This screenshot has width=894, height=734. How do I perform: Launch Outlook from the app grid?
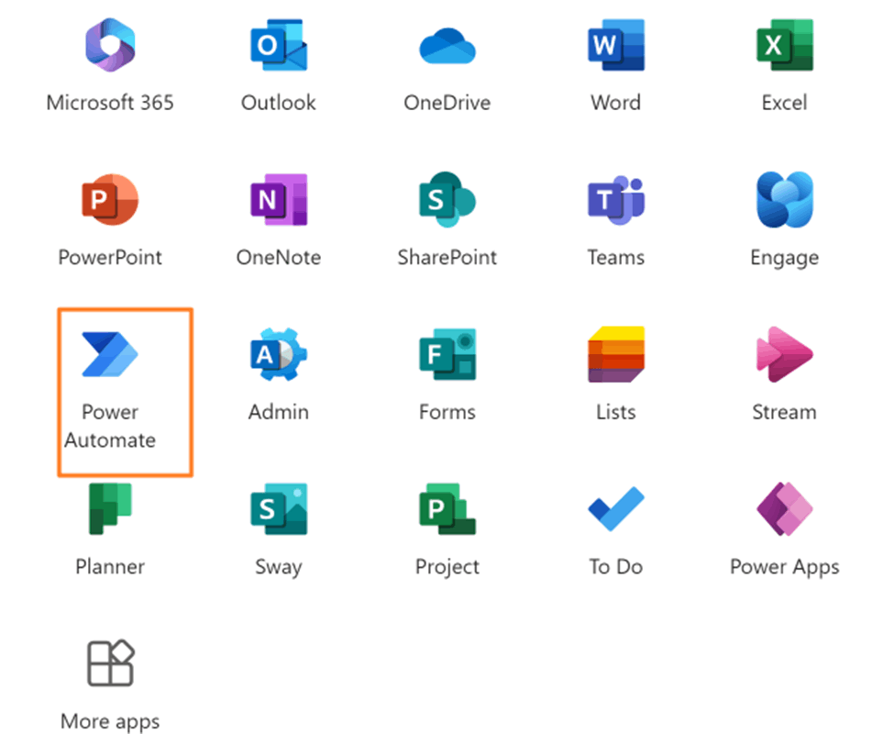279,45
